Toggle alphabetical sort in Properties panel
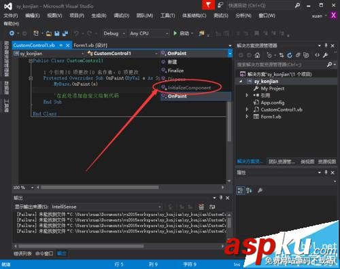Screen dimensions: 340x269 (x=250, y=190)
